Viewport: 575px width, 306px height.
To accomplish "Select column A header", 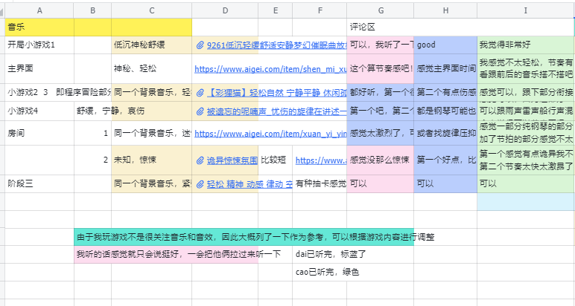I will point(39,10).
